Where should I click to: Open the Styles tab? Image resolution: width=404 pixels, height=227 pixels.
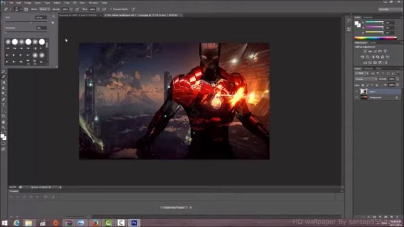[x=373, y=42]
